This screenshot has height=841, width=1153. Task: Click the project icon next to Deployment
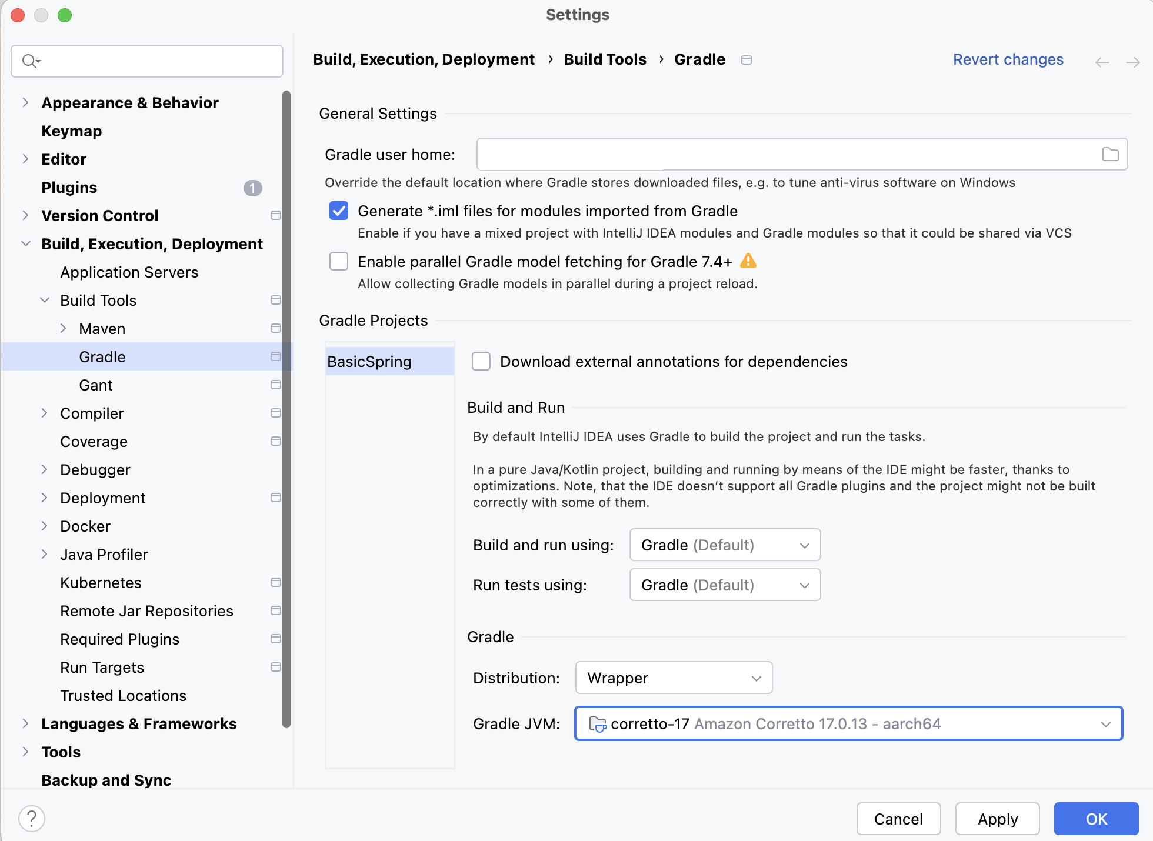coord(275,498)
